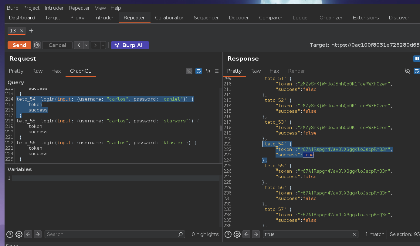Click in the Variables editor line 1

[x=116, y=178]
